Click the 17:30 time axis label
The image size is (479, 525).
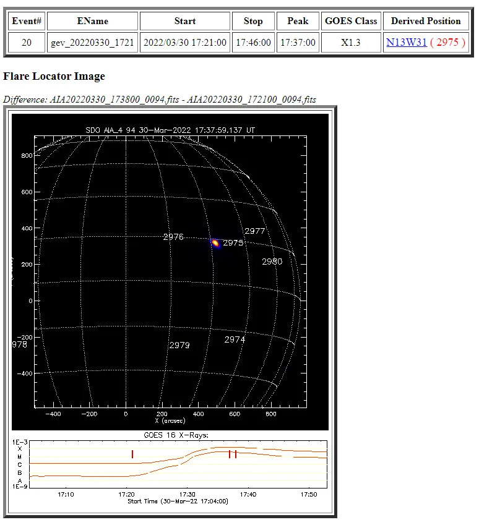point(187,494)
